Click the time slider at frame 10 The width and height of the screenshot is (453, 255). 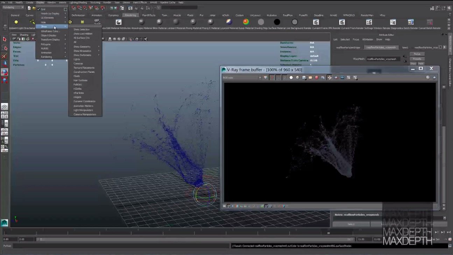(328, 233)
